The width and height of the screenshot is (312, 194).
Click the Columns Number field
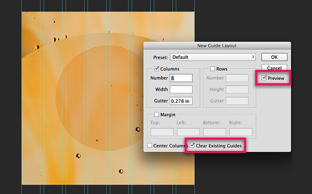pyautogui.click(x=181, y=78)
